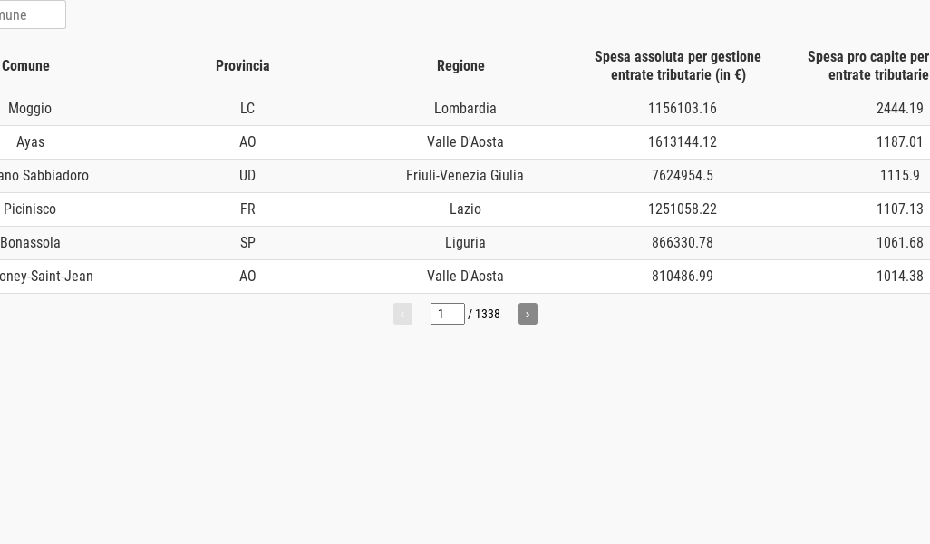Click the 2444.19 pro capite value
This screenshot has height=544, width=930.
(899, 108)
